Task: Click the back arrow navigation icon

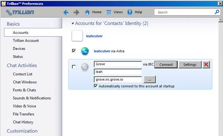Action: click(x=66, y=12)
